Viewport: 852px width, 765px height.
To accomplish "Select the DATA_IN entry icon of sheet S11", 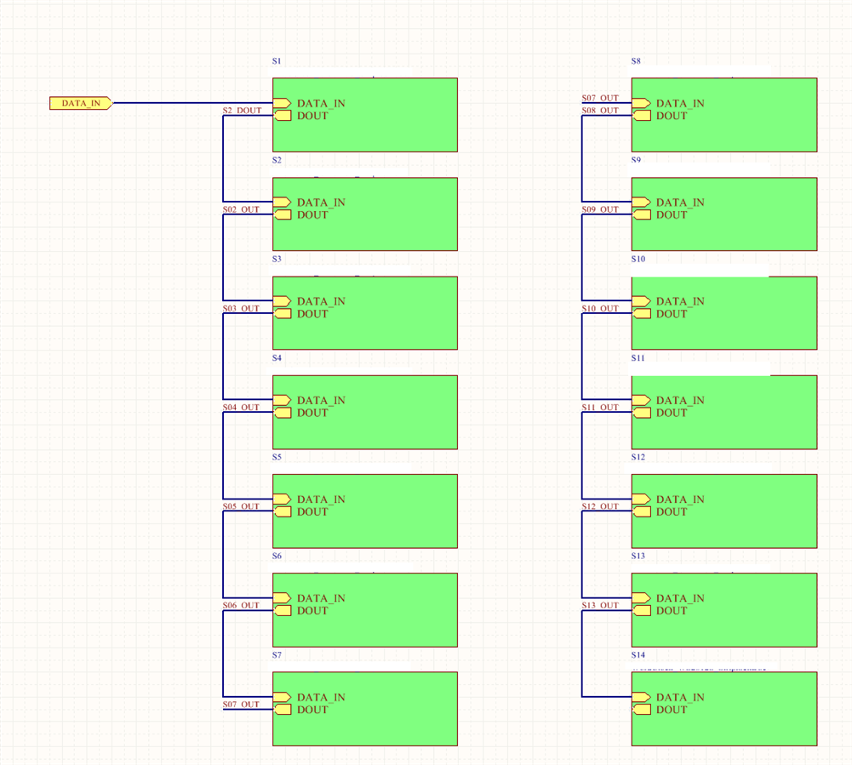I will pyautogui.click(x=641, y=401).
